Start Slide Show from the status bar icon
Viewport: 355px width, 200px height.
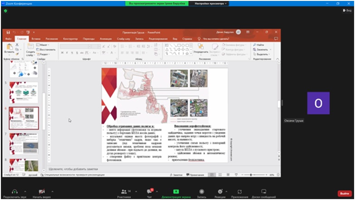click(236, 175)
